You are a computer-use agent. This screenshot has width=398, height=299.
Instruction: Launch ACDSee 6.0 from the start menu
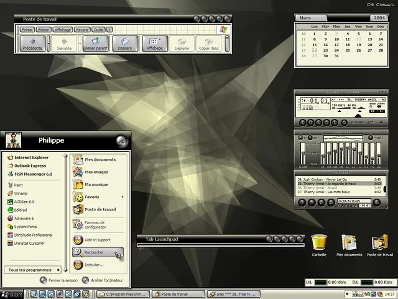coord(24,202)
